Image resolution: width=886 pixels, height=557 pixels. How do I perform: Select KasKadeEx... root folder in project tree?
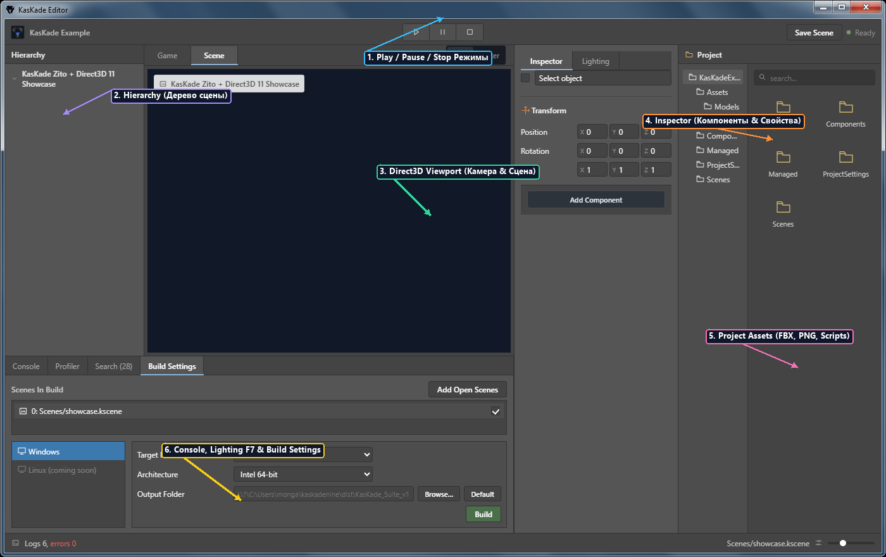click(x=714, y=77)
